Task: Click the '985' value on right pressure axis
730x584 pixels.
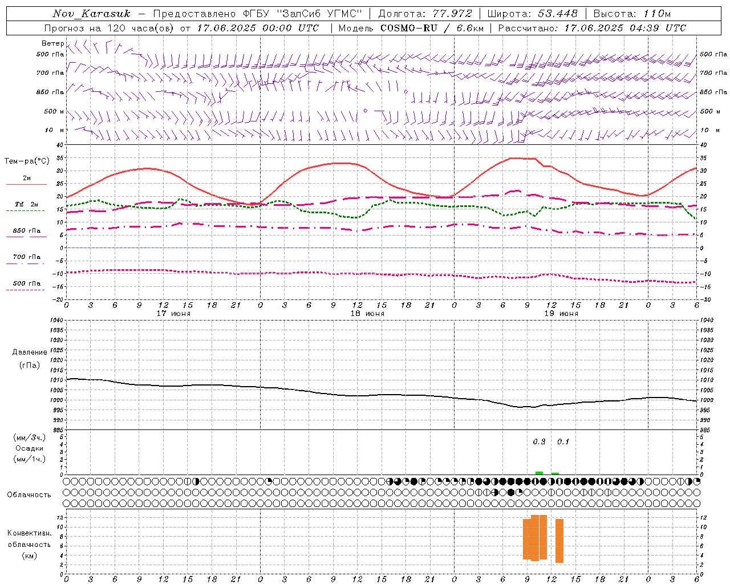Action: 705,431
